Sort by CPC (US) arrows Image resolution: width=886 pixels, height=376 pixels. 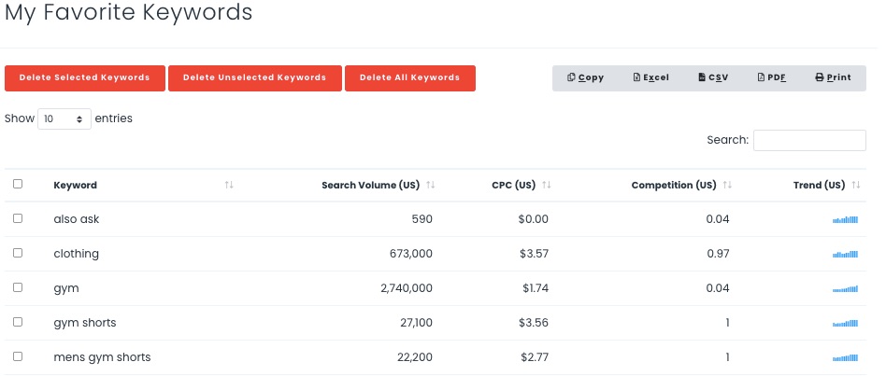(547, 185)
